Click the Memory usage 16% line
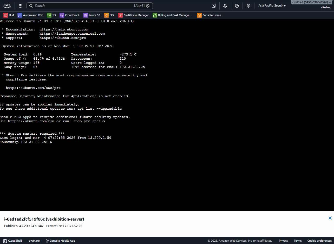The image size is (334, 244). click(22, 63)
